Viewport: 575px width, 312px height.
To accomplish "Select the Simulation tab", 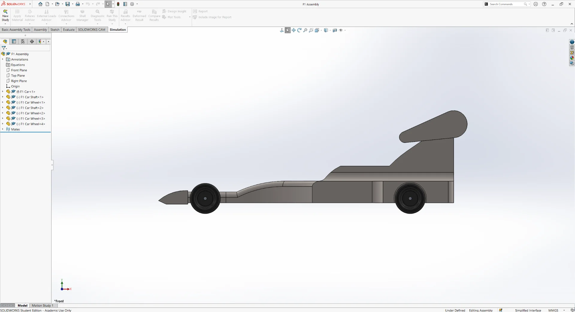I will point(118,30).
